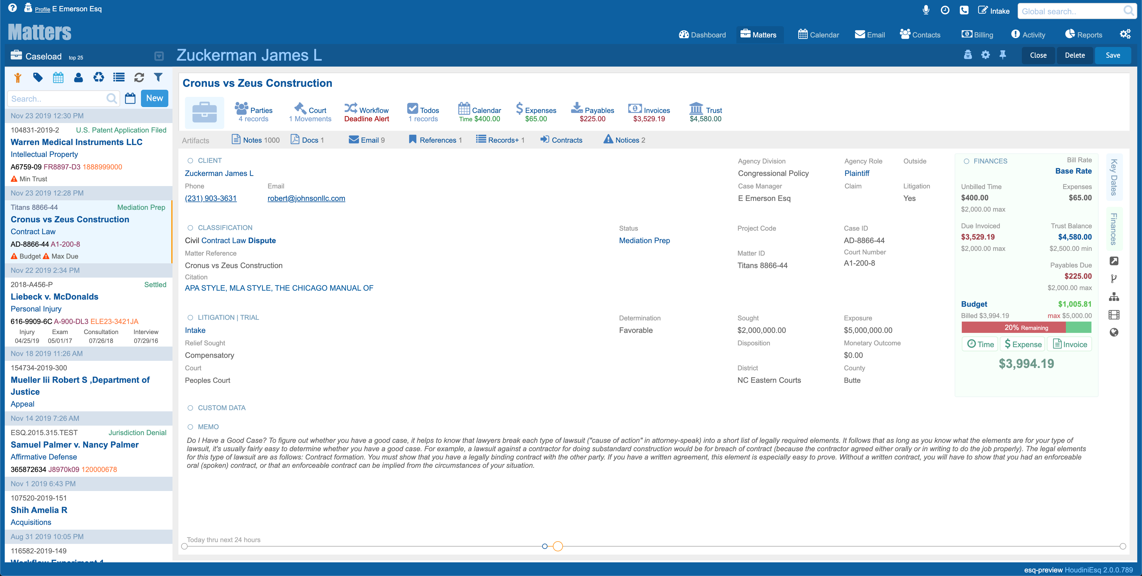
Task: Toggle the MEMO section circle
Action: [190, 427]
